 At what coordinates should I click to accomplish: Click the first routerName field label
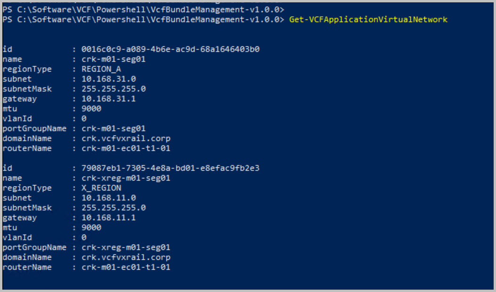click(x=27, y=149)
